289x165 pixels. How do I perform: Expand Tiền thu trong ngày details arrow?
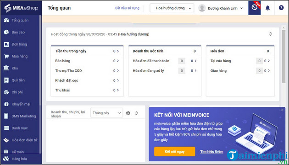[x=118, y=51]
